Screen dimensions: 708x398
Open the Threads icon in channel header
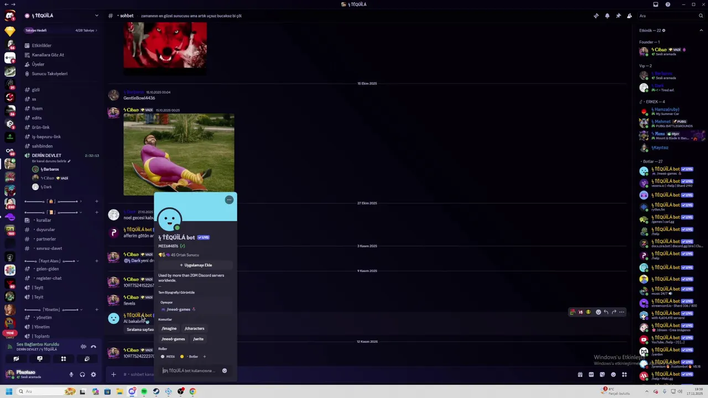click(596, 15)
